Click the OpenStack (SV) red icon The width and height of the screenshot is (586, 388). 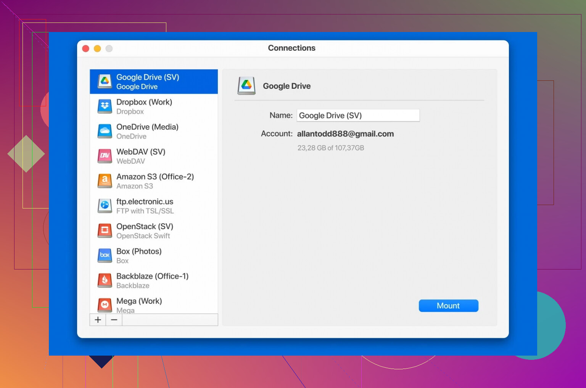point(105,231)
